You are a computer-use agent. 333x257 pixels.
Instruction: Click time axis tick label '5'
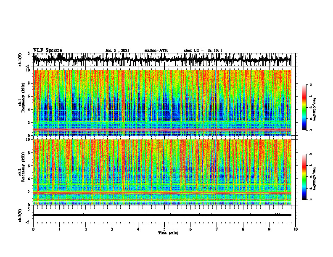pos(164,229)
